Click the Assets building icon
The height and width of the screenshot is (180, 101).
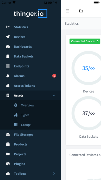8,95
